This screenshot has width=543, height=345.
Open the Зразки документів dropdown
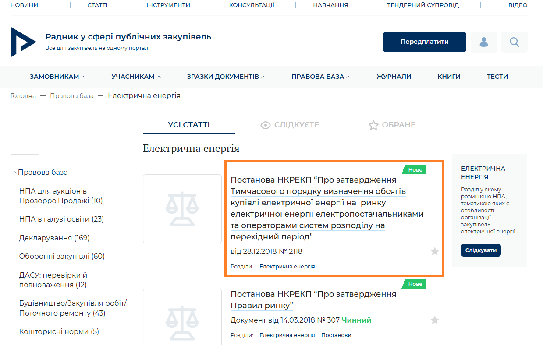point(226,77)
